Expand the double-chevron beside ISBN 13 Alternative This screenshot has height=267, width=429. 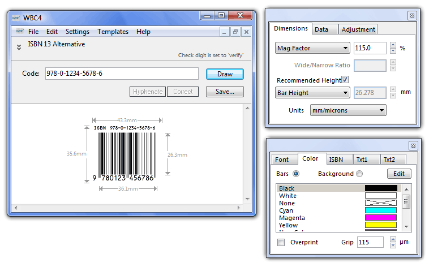(x=19, y=48)
